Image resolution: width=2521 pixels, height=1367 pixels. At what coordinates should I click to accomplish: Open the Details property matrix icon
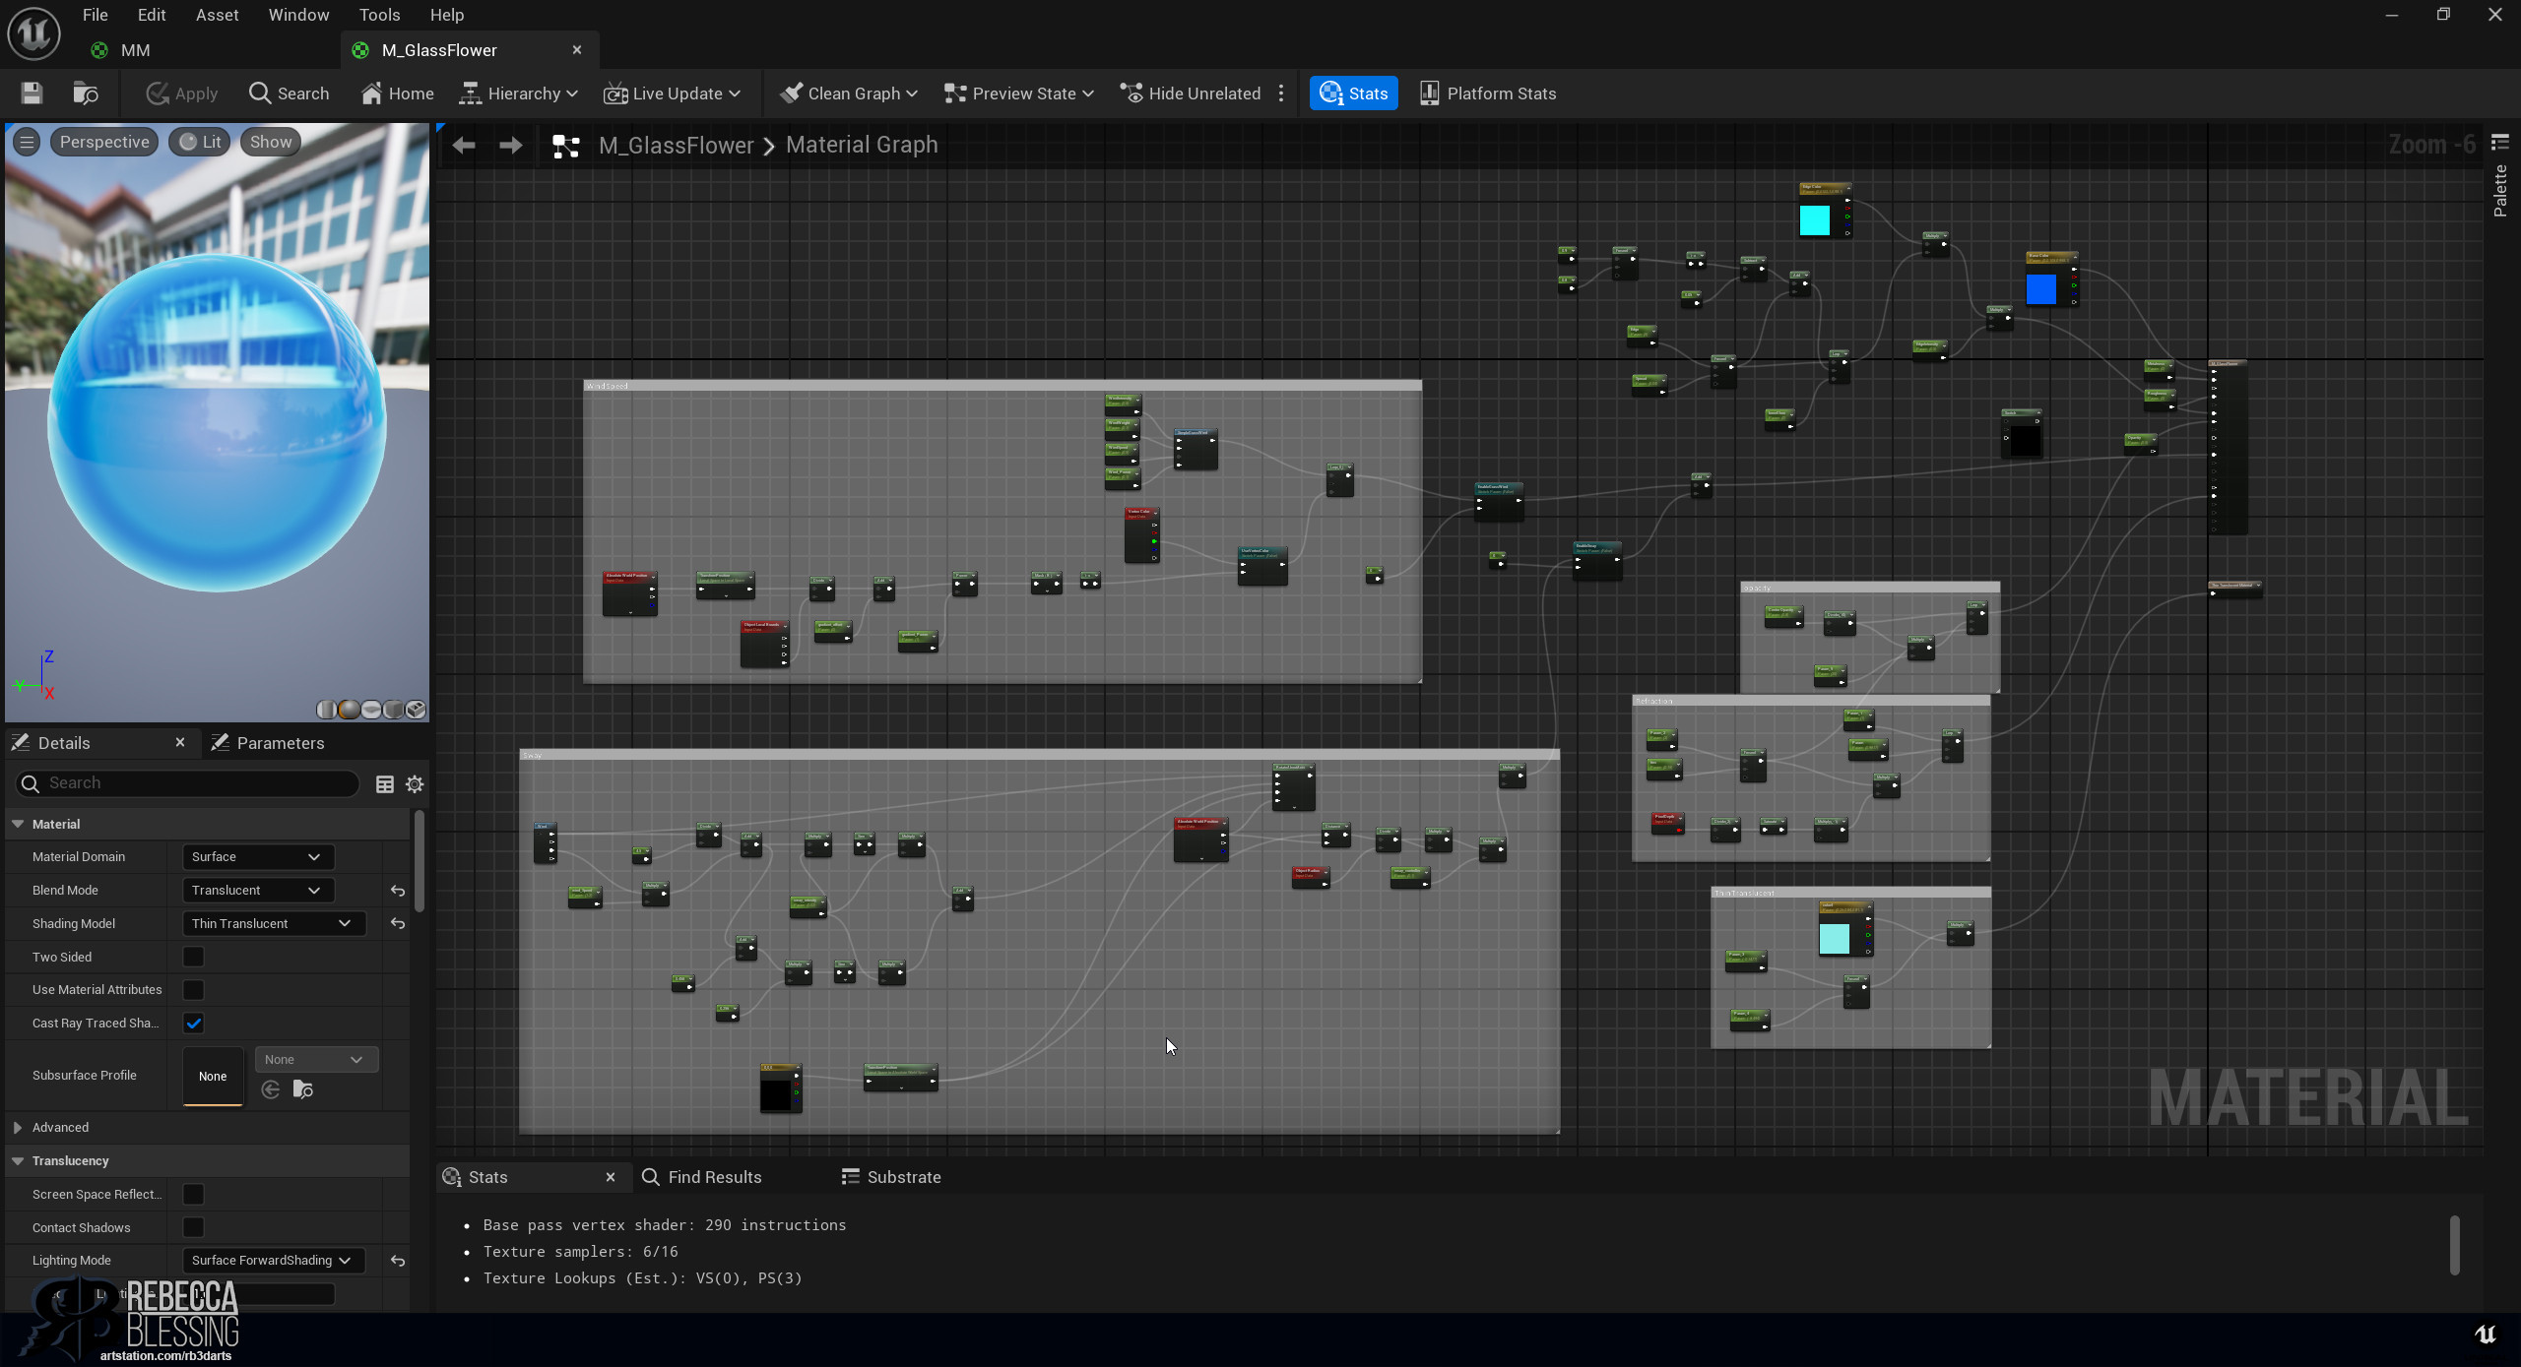point(385,784)
